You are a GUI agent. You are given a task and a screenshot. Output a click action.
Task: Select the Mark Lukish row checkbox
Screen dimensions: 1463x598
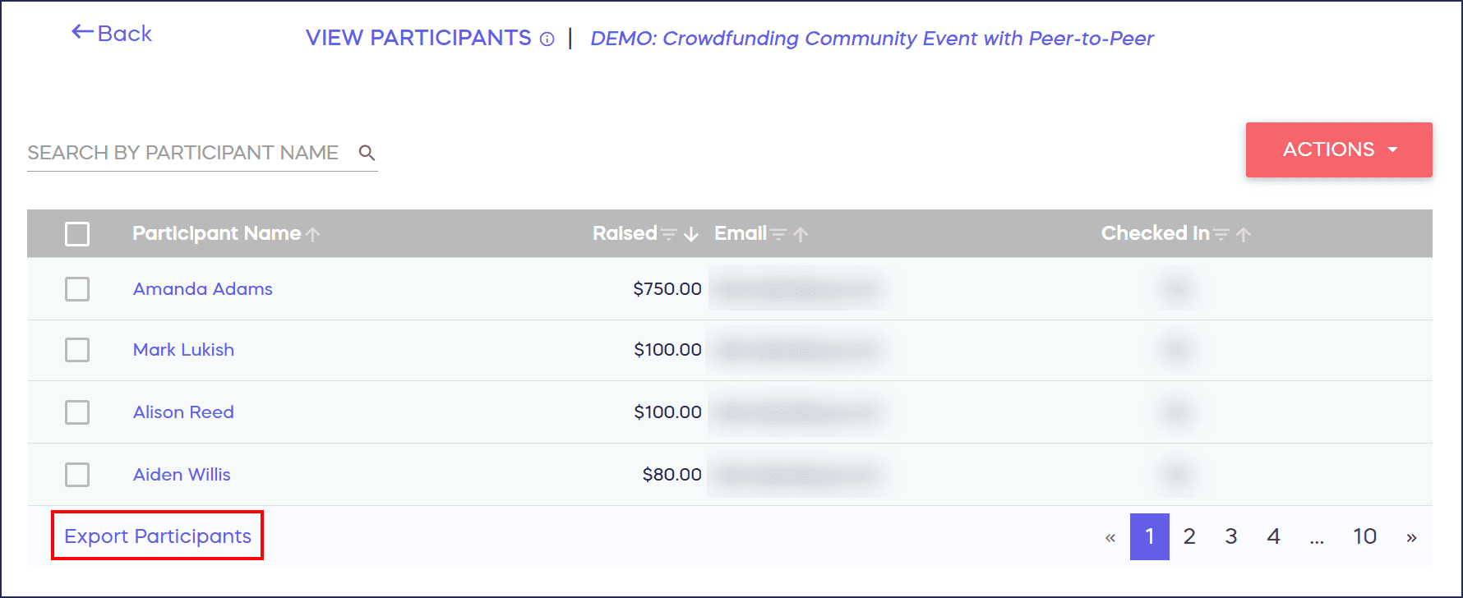pyautogui.click(x=77, y=350)
